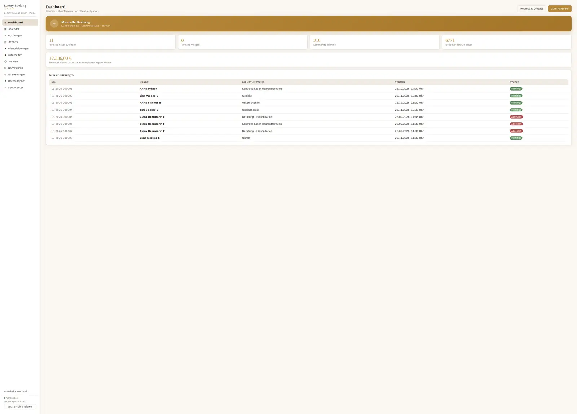Open the Manuelle Buchung banner title
577x414 pixels.
point(76,22)
